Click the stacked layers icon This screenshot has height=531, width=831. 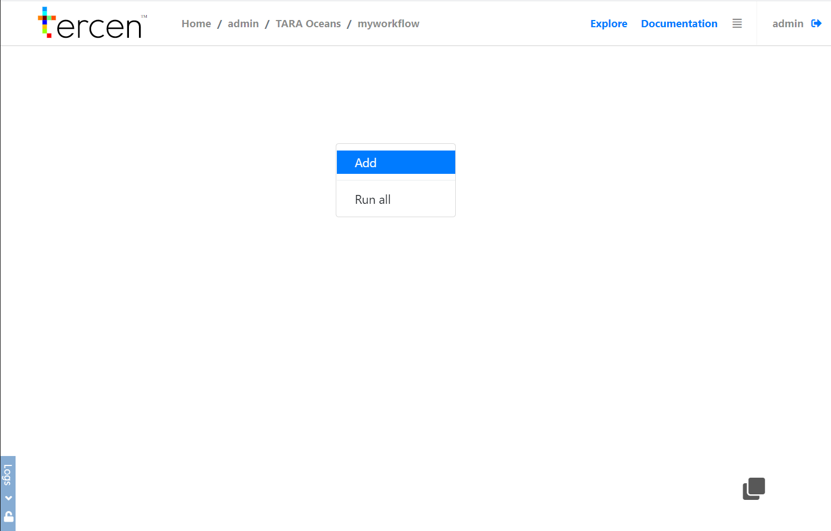(x=754, y=489)
